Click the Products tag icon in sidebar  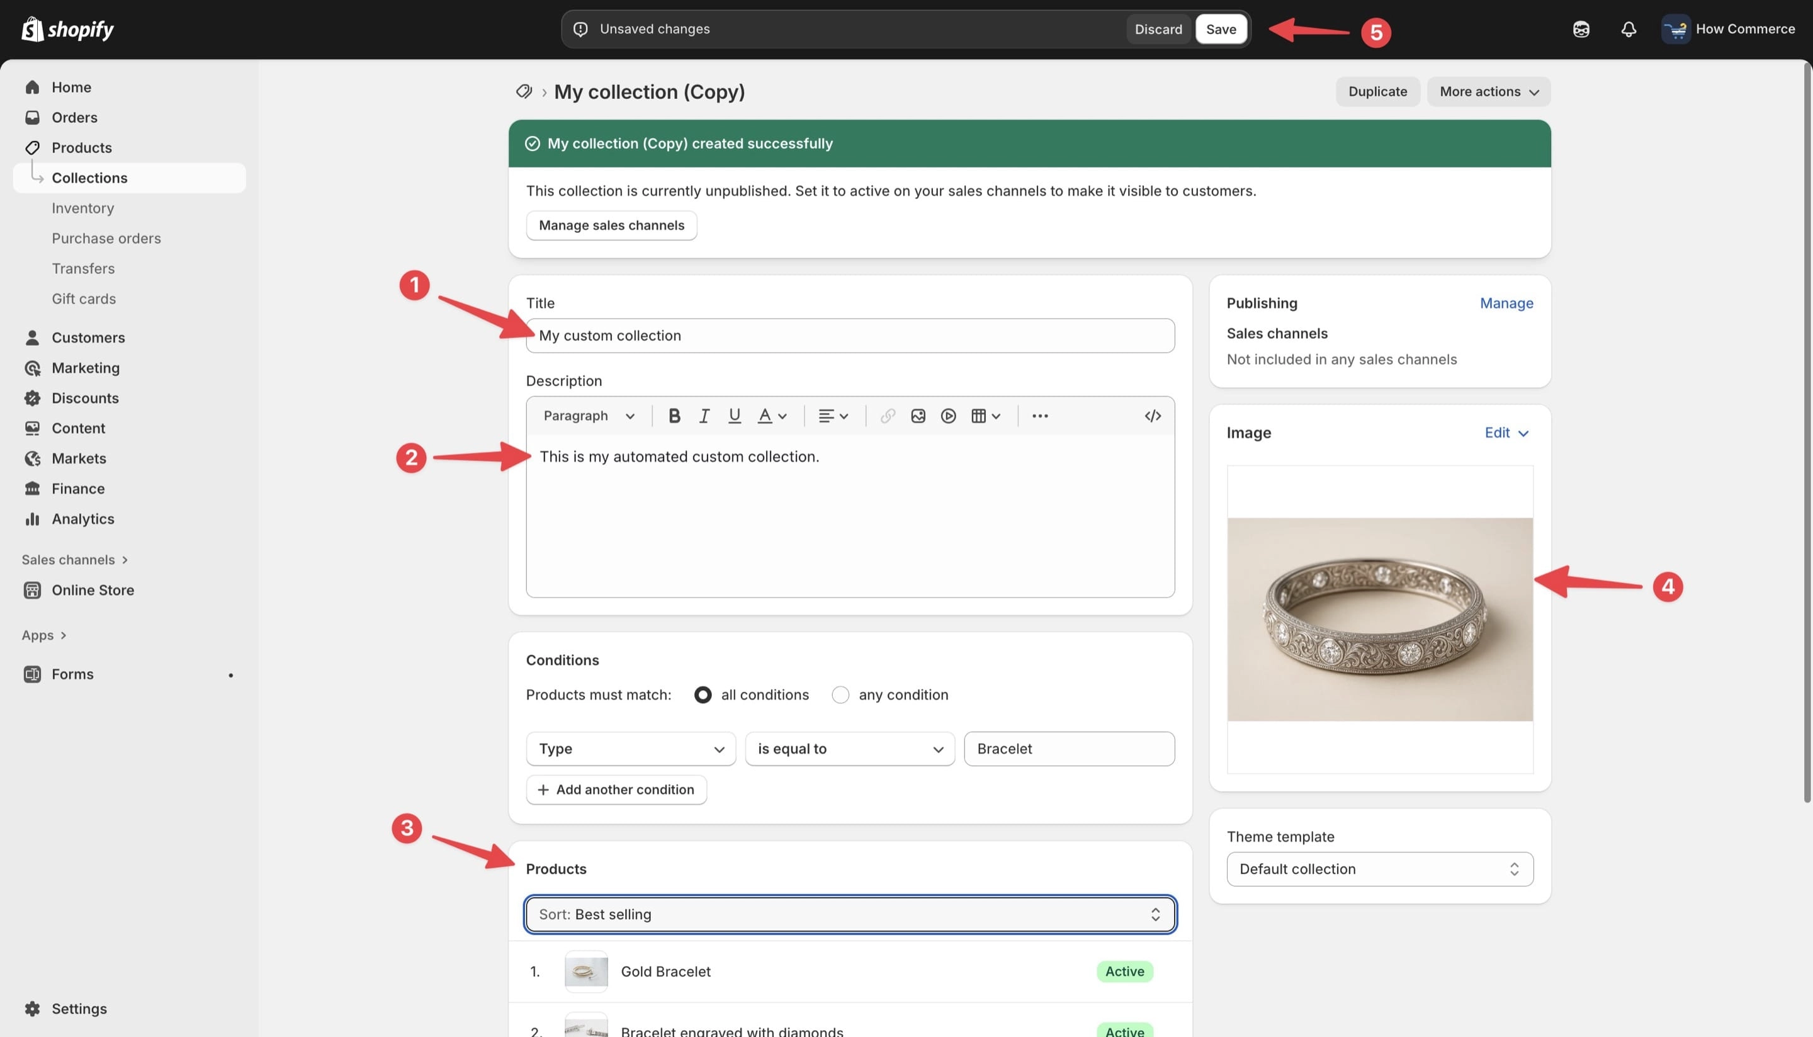coord(32,147)
